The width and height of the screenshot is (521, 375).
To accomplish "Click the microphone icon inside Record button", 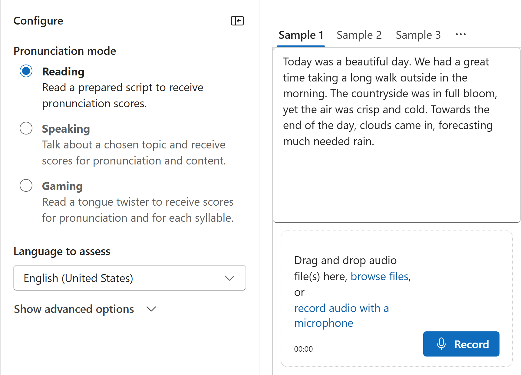I will (442, 344).
